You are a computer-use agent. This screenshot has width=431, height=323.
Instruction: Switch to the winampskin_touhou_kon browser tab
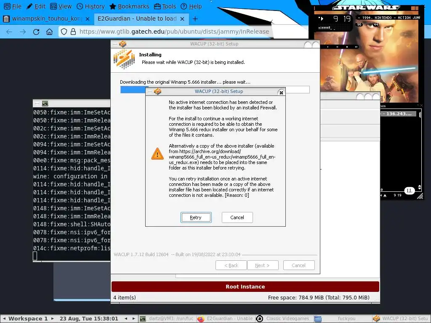coord(47,19)
